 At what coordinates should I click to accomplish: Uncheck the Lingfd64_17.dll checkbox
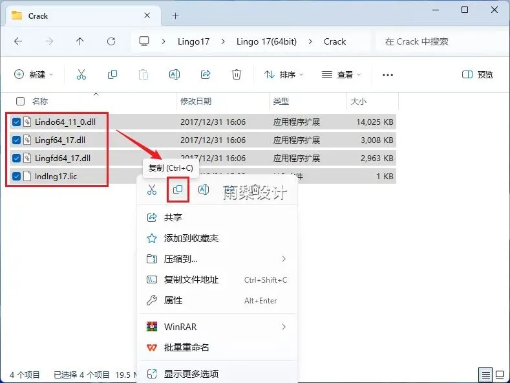click(16, 159)
